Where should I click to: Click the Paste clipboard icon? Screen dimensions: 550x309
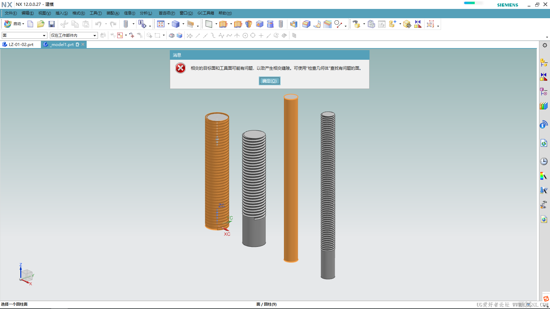pos(86,24)
